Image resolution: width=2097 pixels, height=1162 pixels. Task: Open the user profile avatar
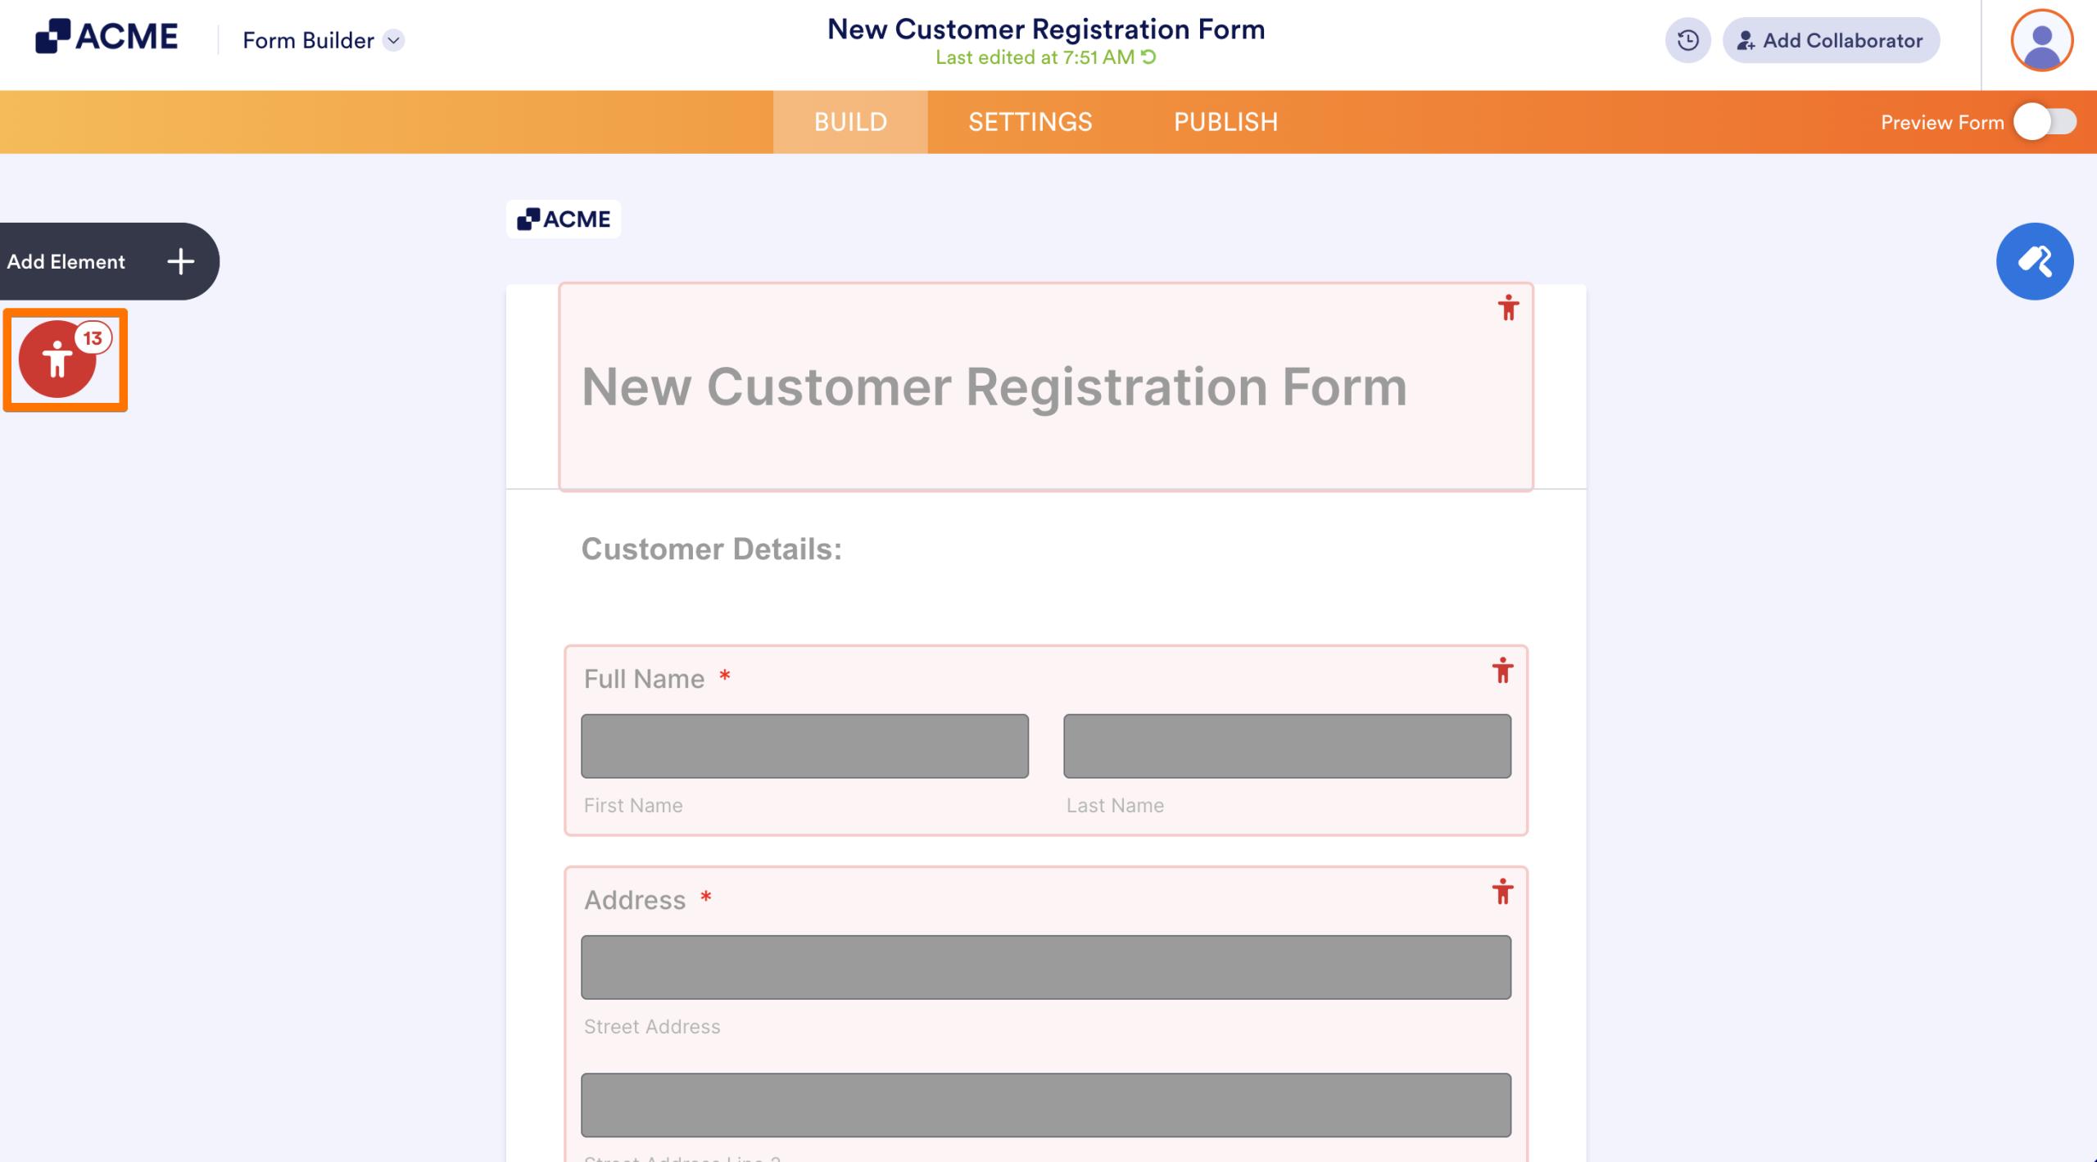[2041, 40]
